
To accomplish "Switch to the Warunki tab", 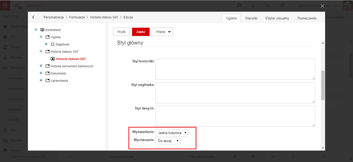I will pyautogui.click(x=251, y=18).
